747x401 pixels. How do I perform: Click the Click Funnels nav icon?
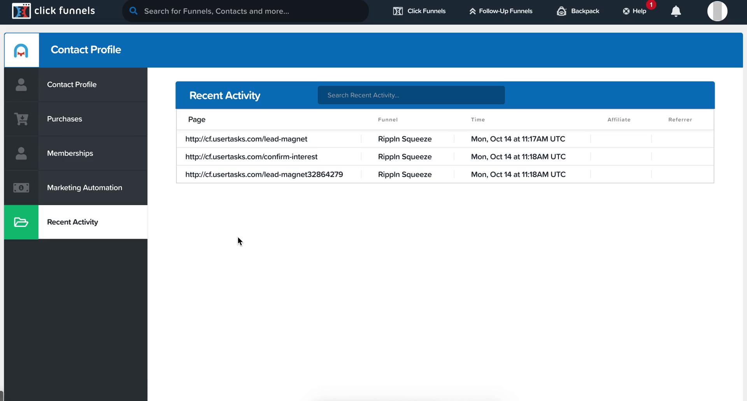pos(398,11)
